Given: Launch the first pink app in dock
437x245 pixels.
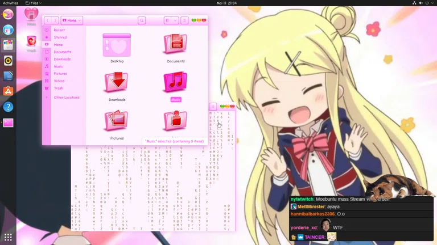Looking at the screenshot, I should tap(8, 14).
